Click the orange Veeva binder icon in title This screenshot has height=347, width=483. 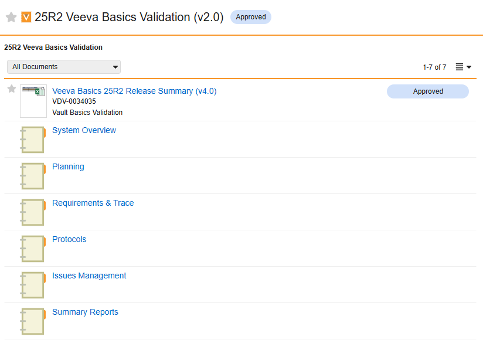pyautogui.click(x=26, y=17)
